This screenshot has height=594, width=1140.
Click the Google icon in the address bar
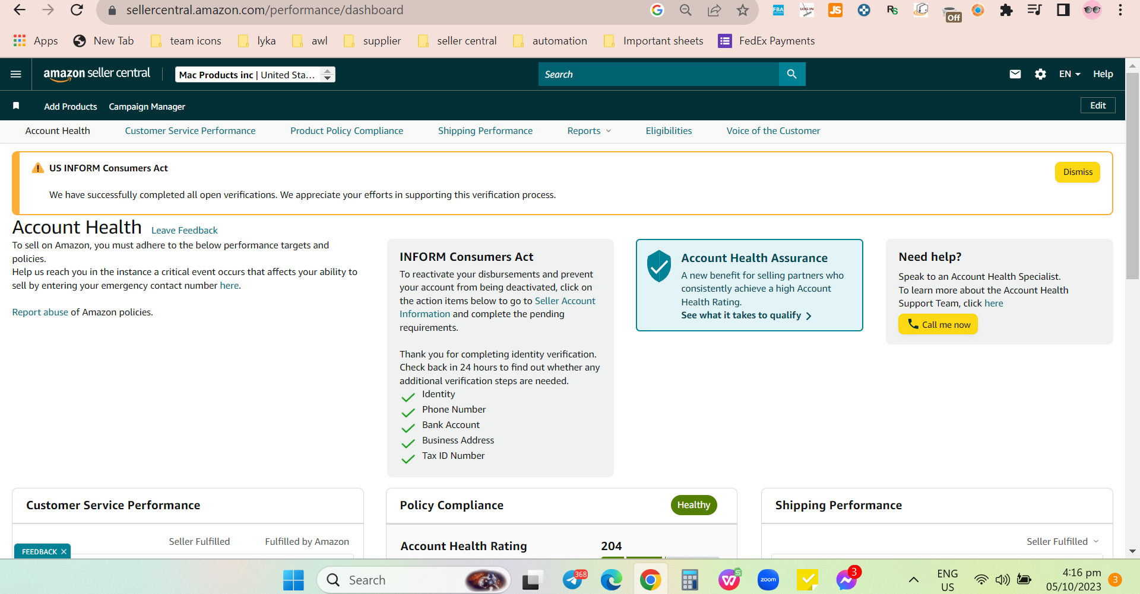pos(657,10)
